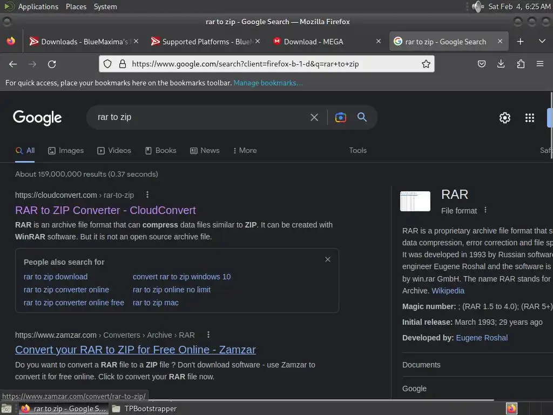Screen dimensions: 553x415
Task: Search for rar to zip mac
Action: coord(156,303)
